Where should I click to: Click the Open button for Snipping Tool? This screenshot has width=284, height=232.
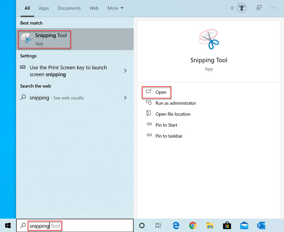point(156,92)
